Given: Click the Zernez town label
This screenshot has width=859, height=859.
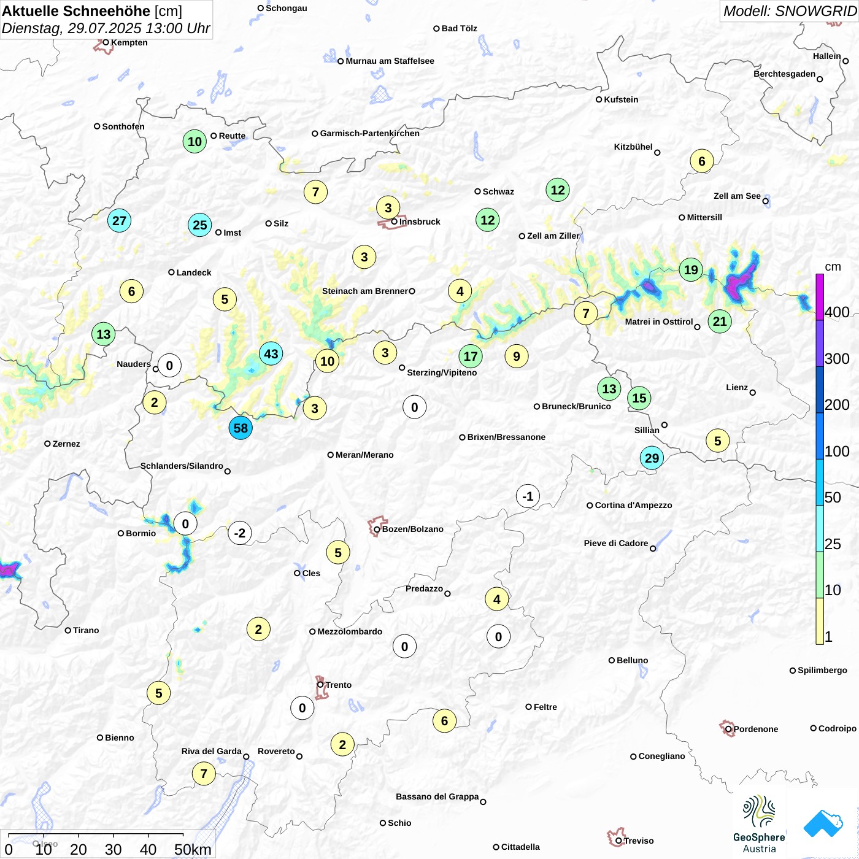Looking at the screenshot, I should coord(66,444).
